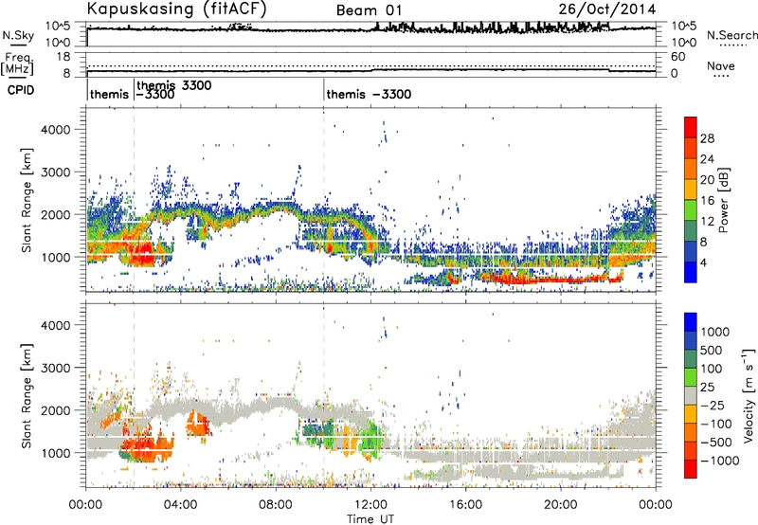The width and height of the screenshot is (758, 525).
Task: Click the red top segment of Power colorbar
Action: pyautogui.click(x=691, y=127)
